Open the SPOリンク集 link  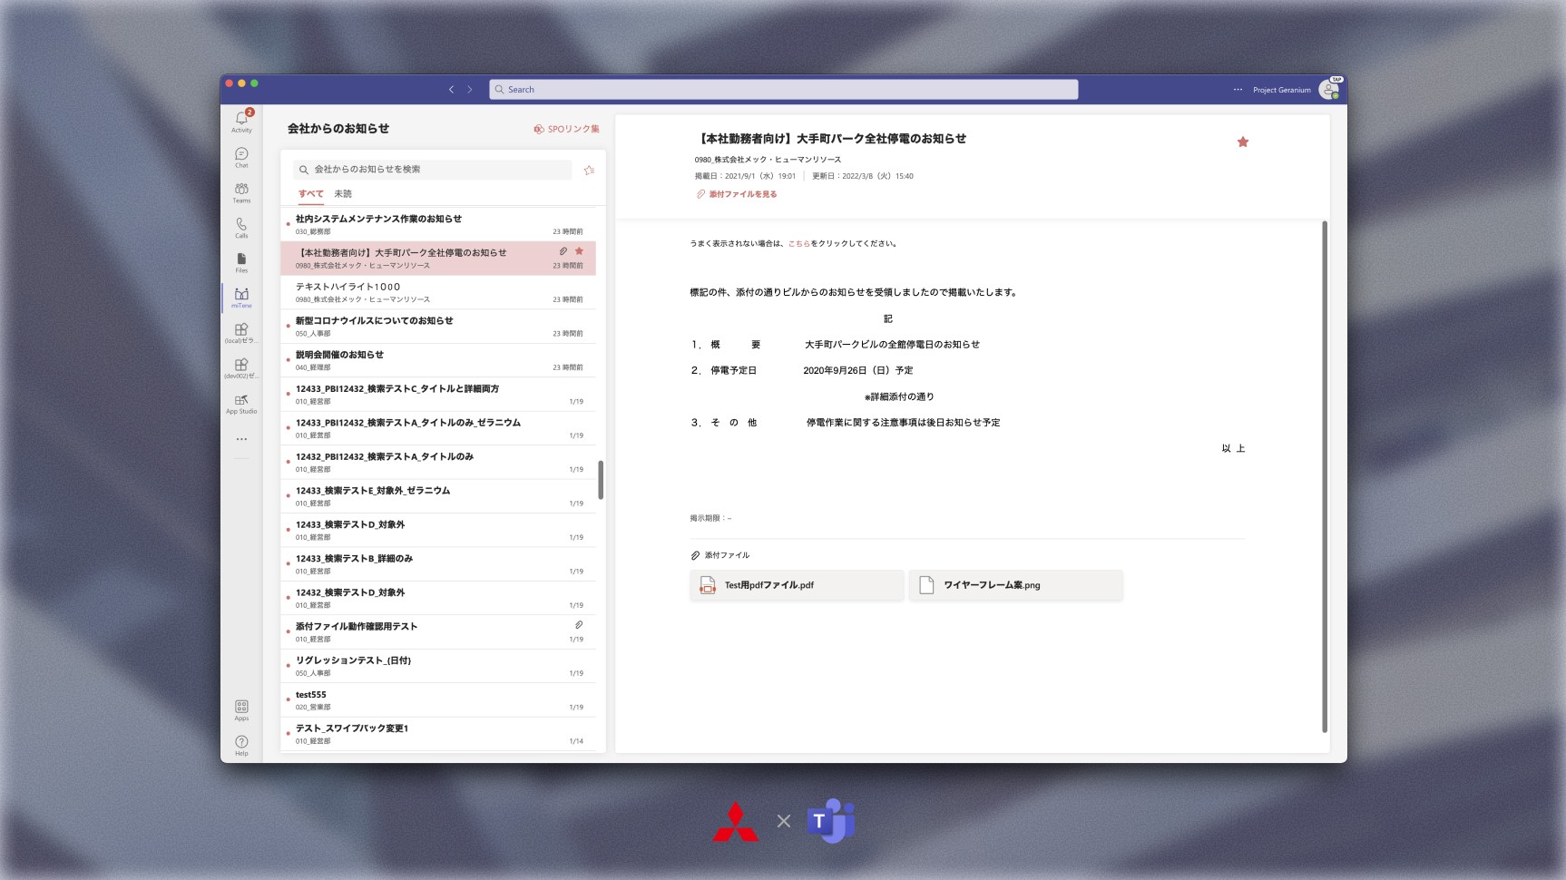click(567, 129)
